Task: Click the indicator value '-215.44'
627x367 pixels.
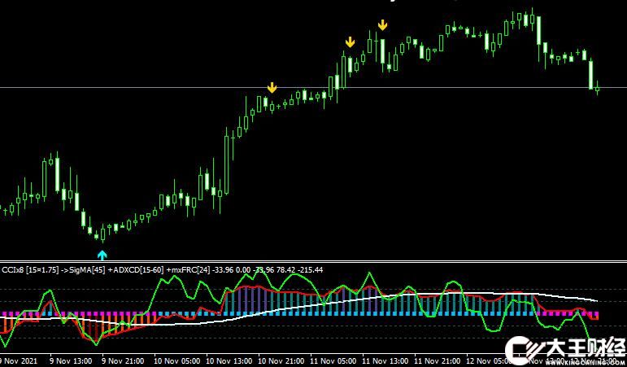Action: coord(311,270)
